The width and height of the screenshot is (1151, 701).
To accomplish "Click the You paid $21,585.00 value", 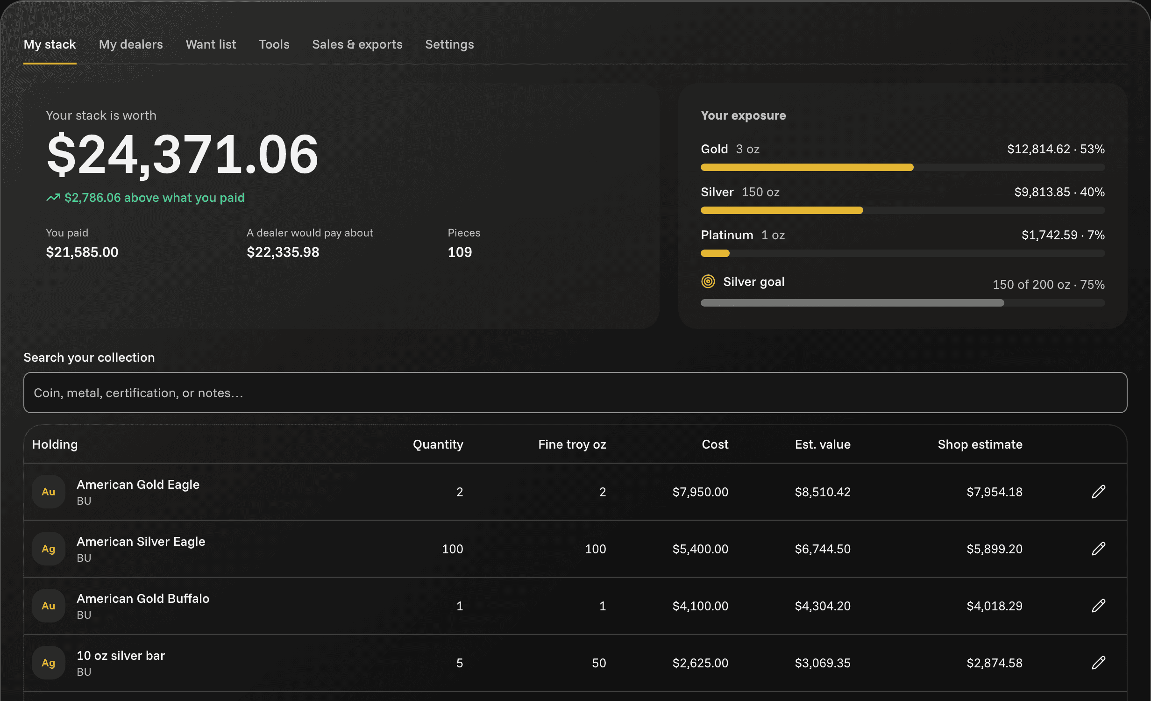I will point(82,252).
